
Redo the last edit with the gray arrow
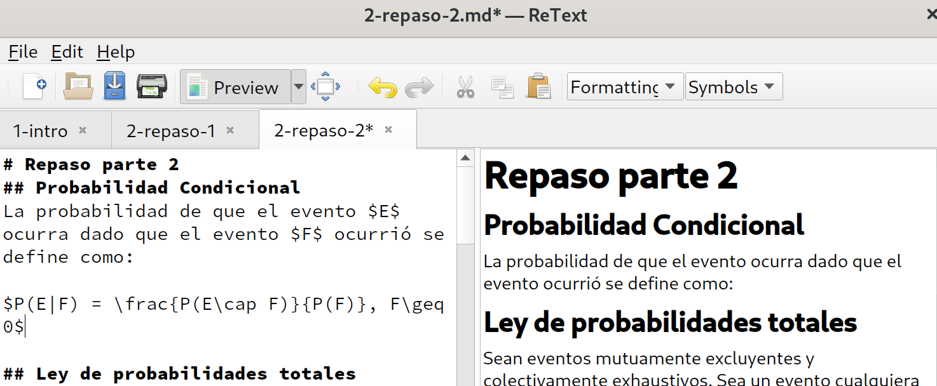pyautogui.click(x=419, y=86)
